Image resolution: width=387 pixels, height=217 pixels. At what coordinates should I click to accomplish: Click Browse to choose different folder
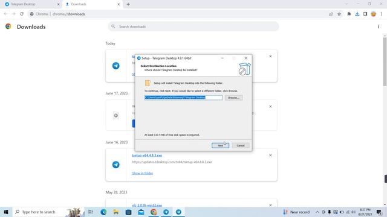click(x=233, y=98)
